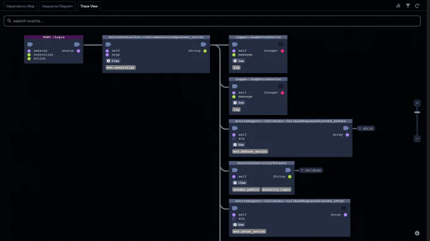Select the process_action node header
The width and height of the screenshot is (430, 241).
156,37
